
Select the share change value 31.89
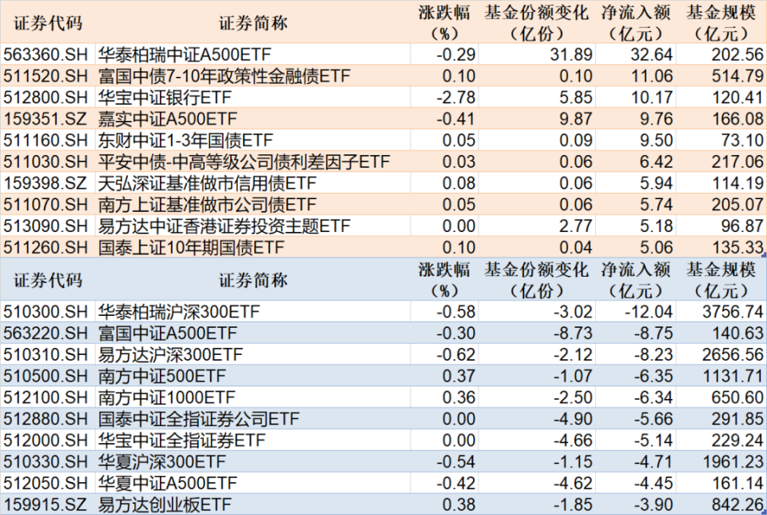[x=570, y=54]
